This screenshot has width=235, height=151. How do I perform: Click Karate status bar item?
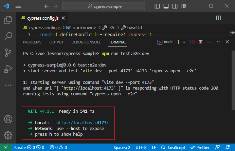[x=29, y=148]
